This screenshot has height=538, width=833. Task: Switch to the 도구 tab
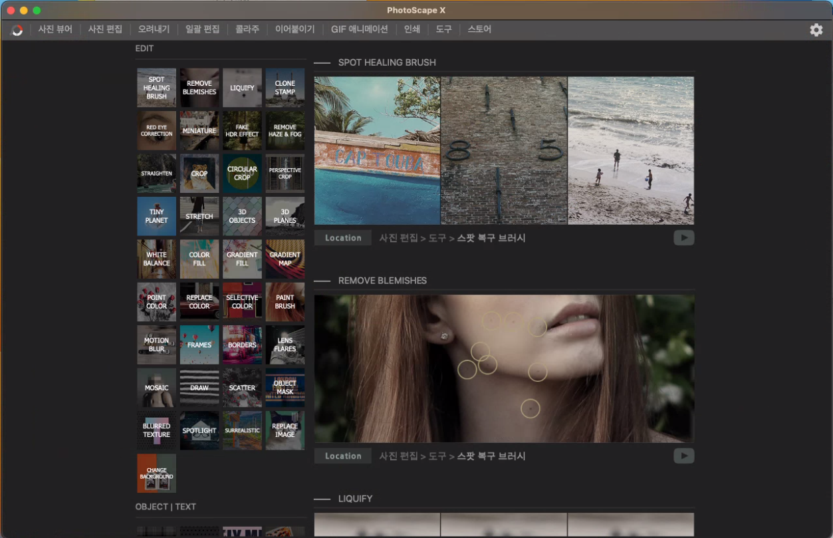click(443, 29)
